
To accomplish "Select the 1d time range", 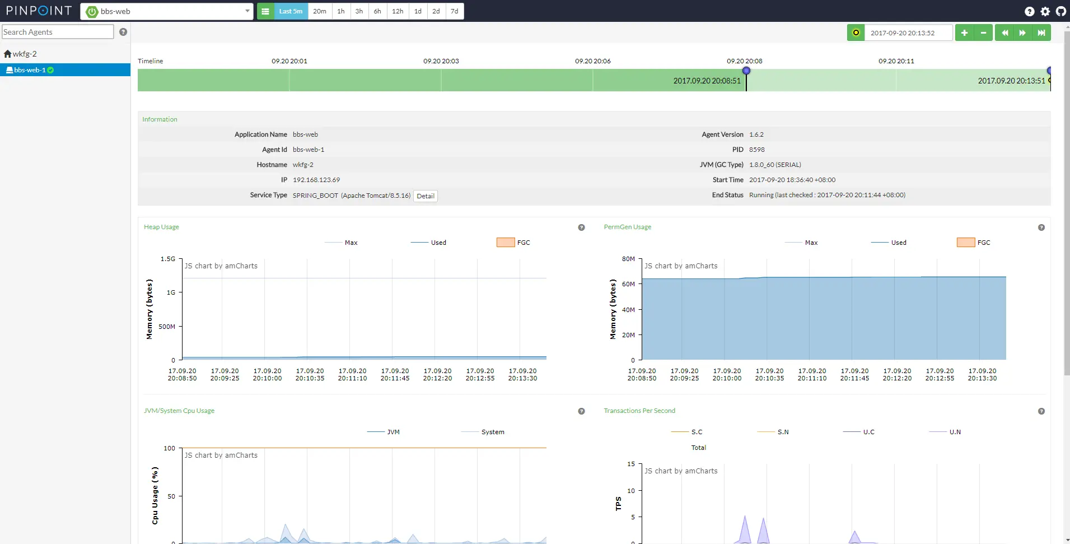I will click(x=418, y=11).
